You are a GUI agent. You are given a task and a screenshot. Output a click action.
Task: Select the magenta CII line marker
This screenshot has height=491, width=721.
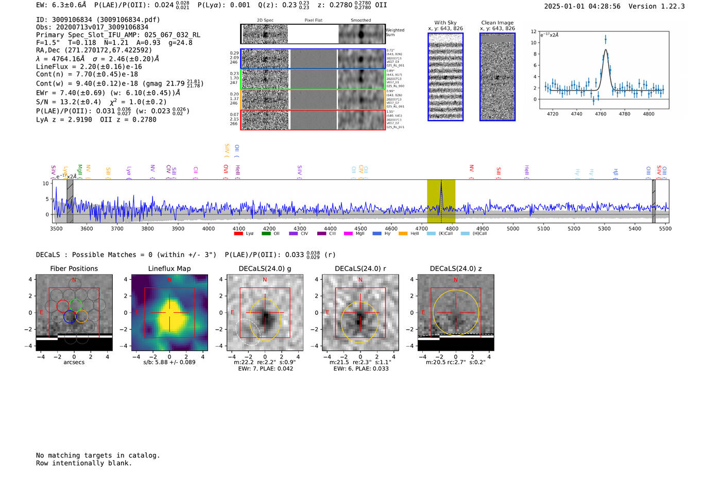point(196,172)
